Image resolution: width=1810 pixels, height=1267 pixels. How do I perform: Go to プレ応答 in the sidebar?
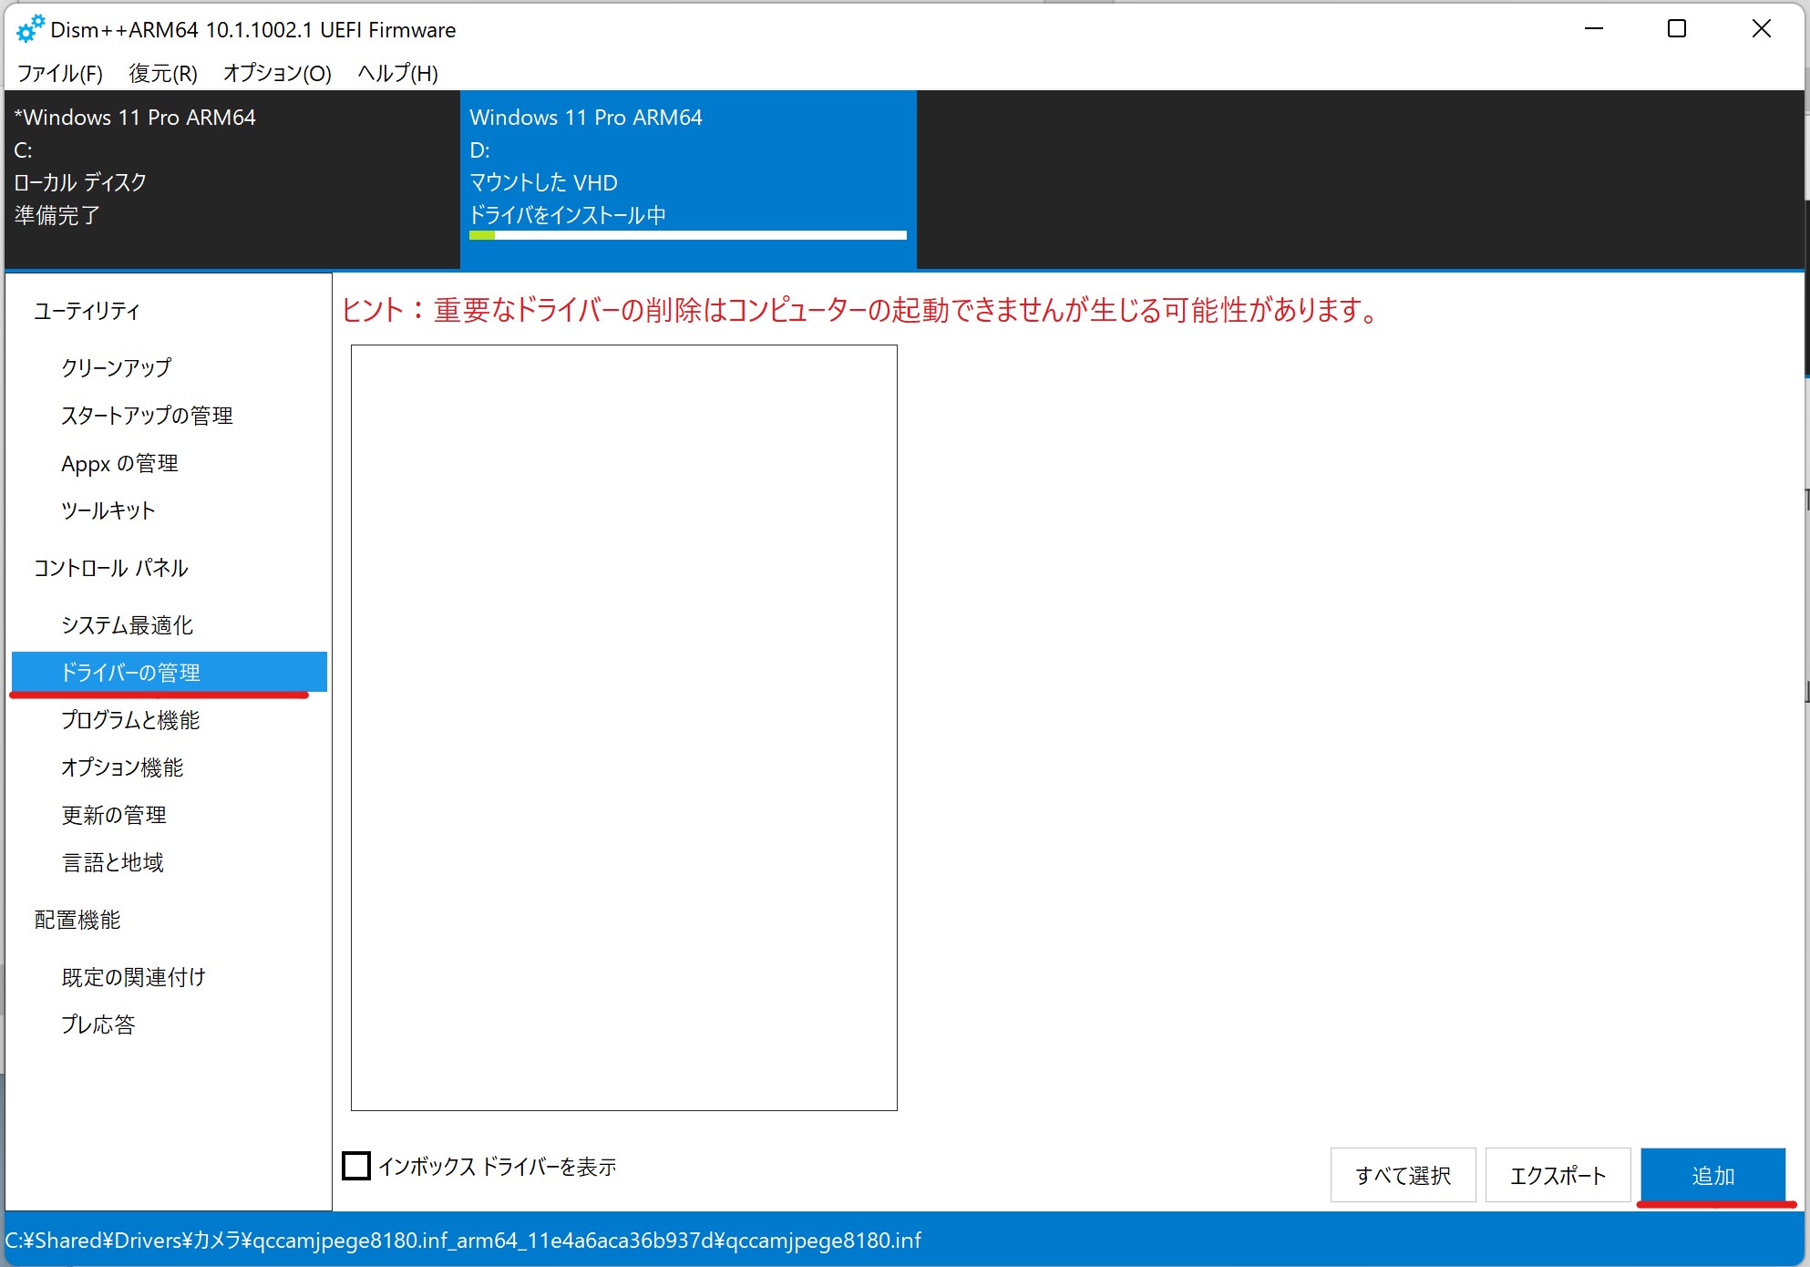[x=98, y=1025]
